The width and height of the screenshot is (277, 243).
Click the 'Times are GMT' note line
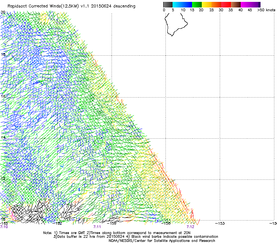117,233
